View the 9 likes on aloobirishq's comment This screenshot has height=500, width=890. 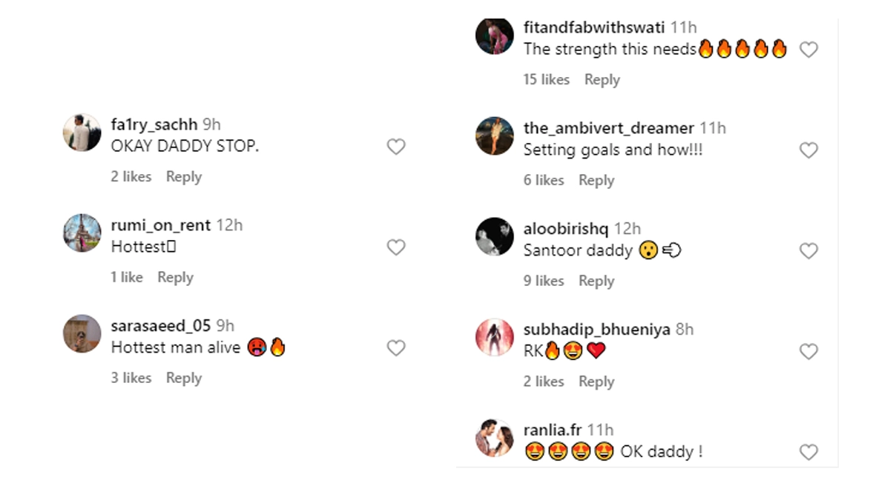[x=544, y=281]
